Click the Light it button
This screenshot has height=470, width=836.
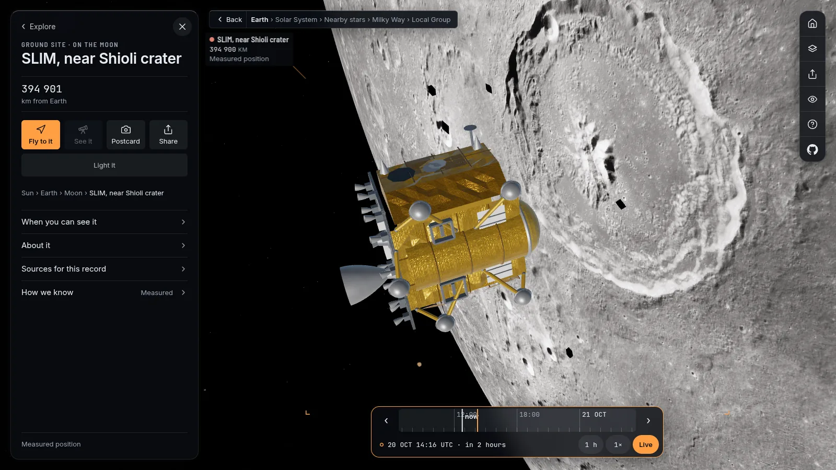[x=104, y=165]
